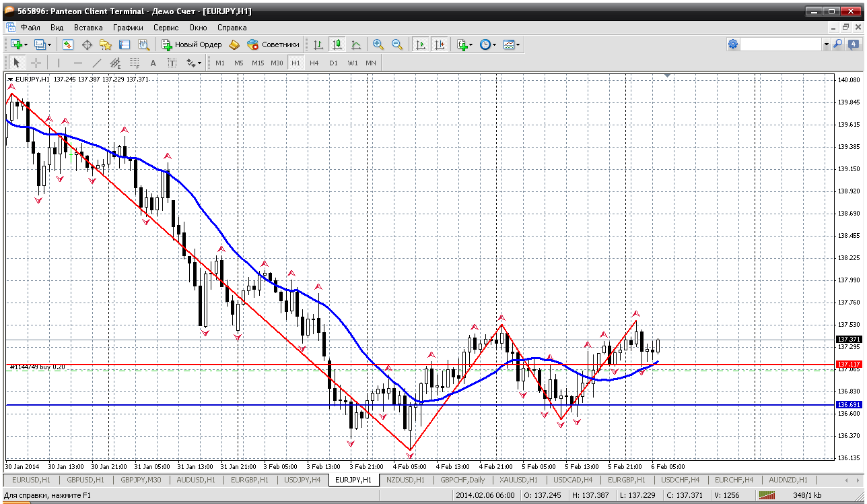Click the Zoom In magnifier icon
The width and height of the screenshot is (867, 504).
pos(378,44)
